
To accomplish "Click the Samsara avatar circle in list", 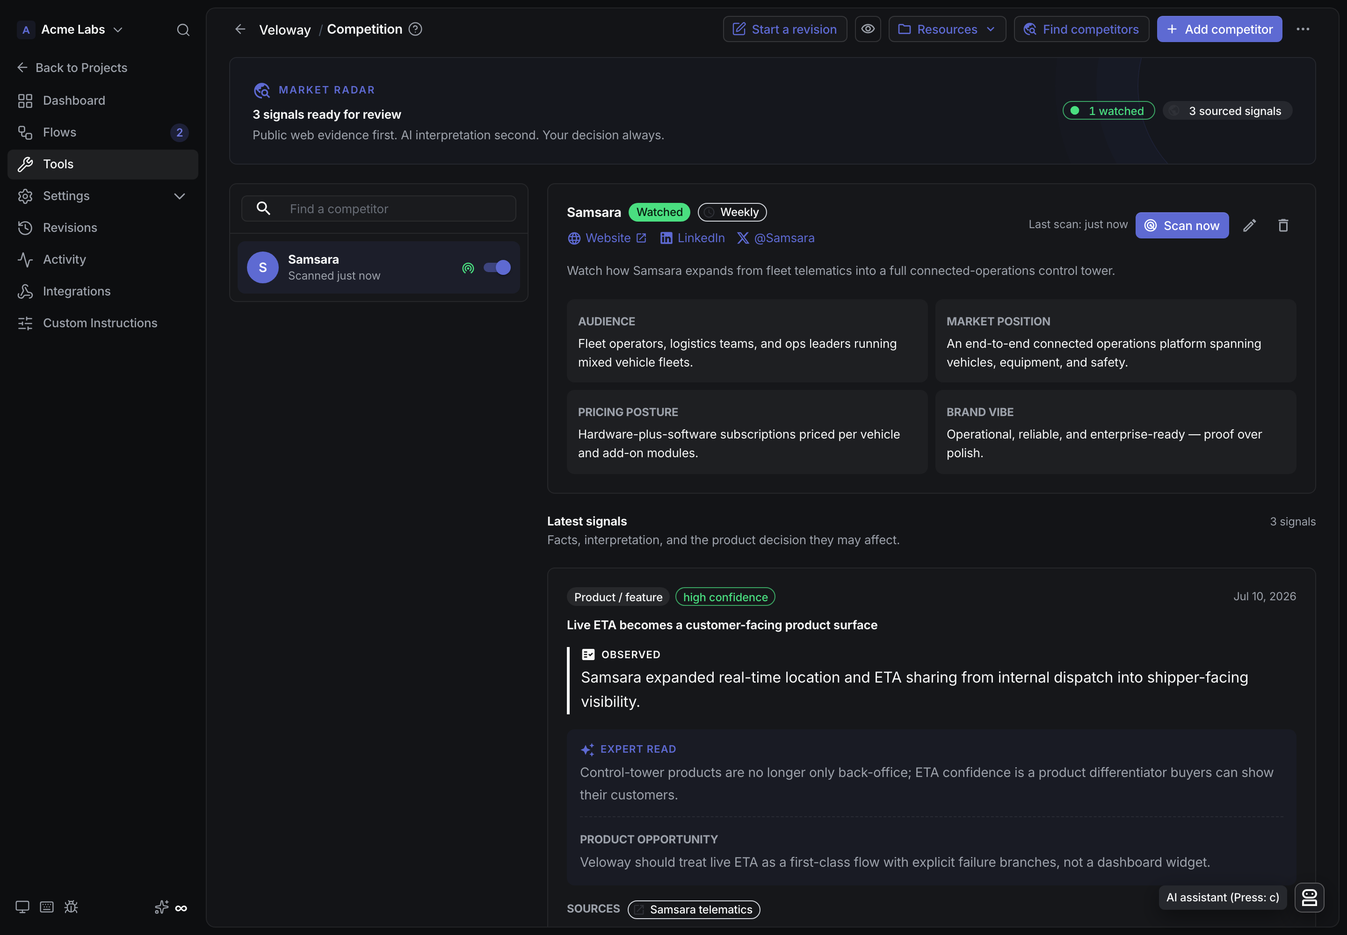I will [262, 267].
